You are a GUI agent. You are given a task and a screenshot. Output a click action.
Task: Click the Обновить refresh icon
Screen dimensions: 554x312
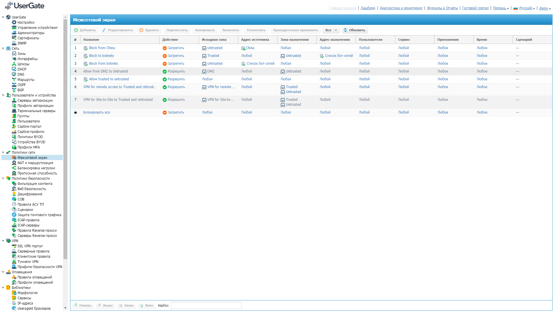345,30
